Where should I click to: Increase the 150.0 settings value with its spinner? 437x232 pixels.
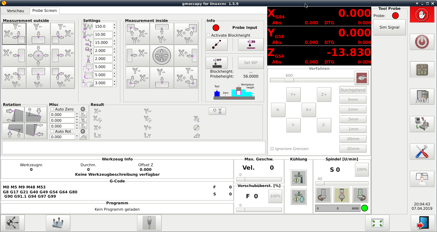(115, 25)
